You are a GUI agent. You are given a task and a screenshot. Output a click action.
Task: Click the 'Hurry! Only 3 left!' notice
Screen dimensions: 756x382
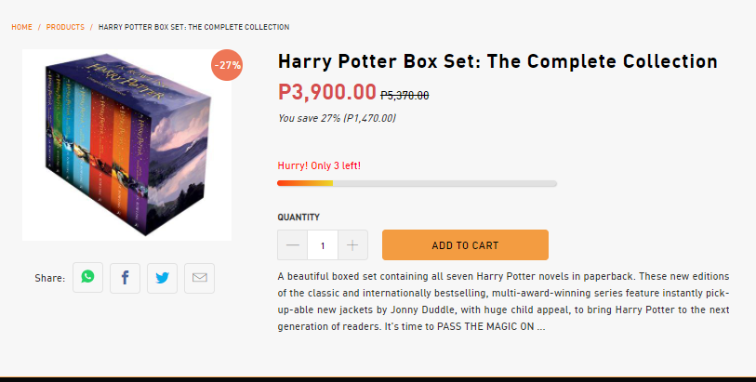319,165
